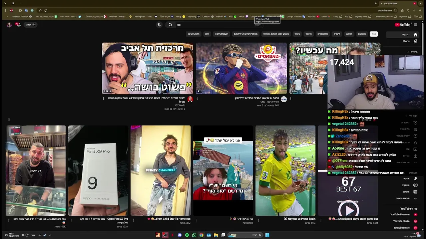The image size is (426, 239).
Task: Select the 'נצפו' filter chip
Action: coord(207,34)
